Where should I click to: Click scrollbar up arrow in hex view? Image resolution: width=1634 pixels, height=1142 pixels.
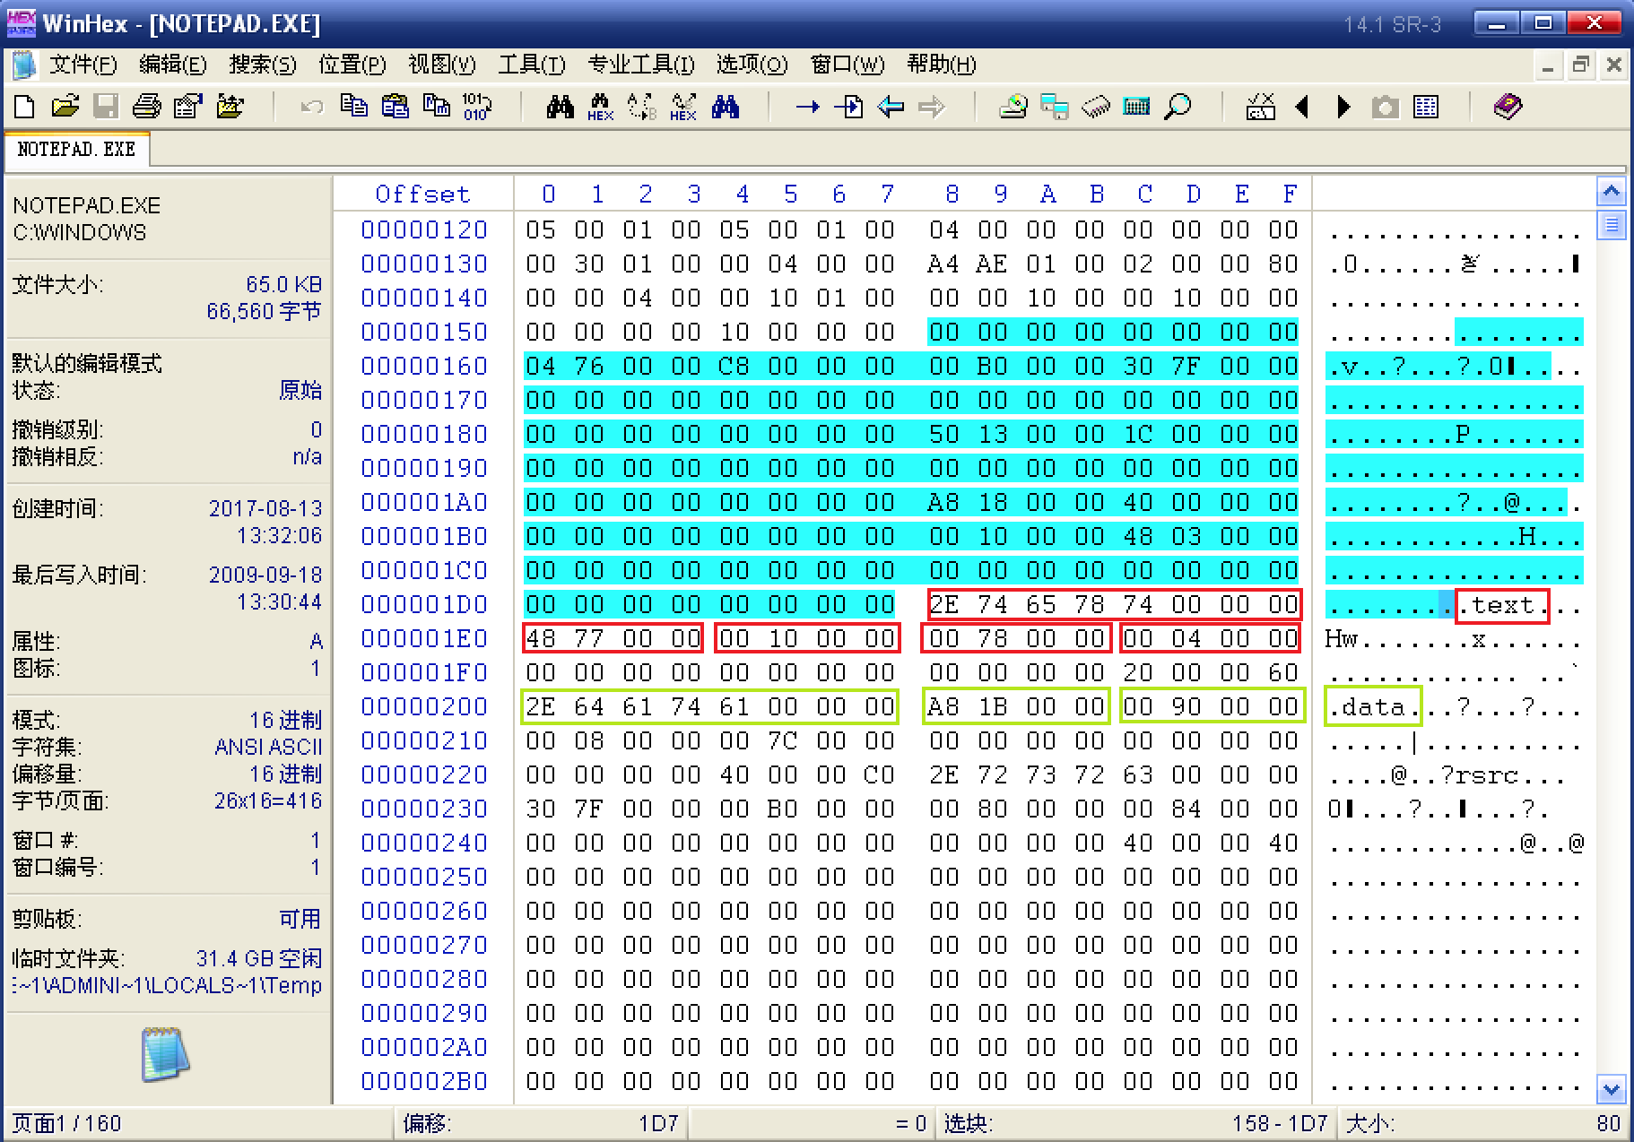coord(1612,192)
